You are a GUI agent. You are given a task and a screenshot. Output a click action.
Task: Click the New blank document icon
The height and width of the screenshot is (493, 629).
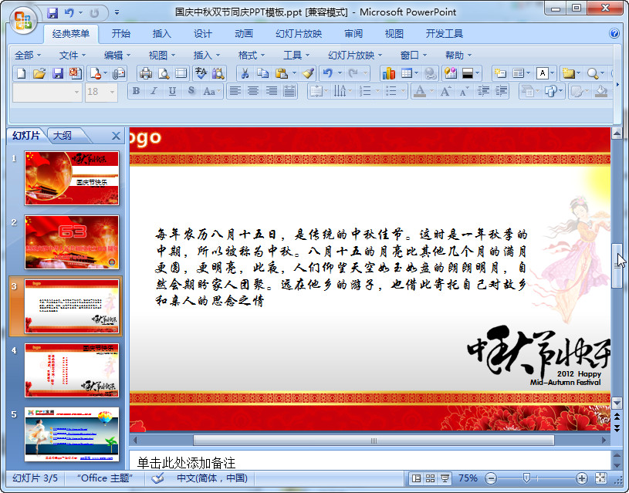22,73
